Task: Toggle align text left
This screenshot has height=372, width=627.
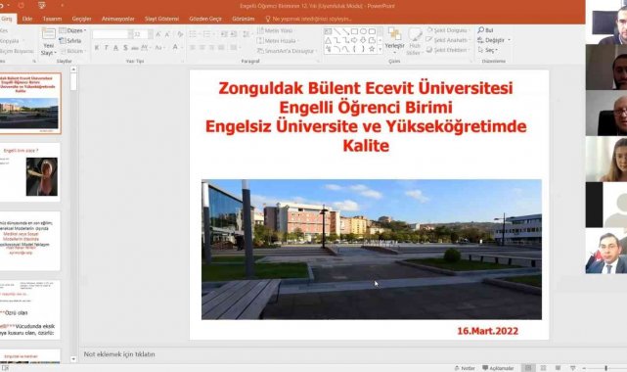Action: tap(193, 48)
